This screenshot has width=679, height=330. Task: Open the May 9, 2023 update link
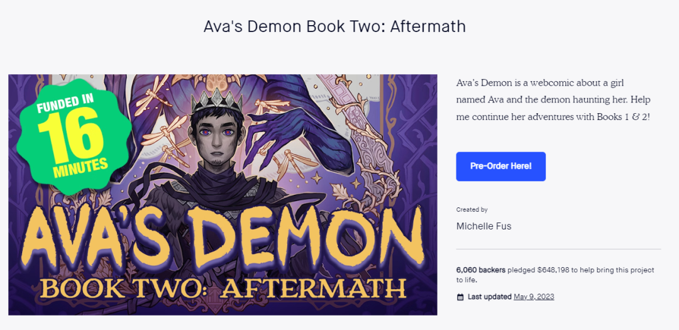534,297
